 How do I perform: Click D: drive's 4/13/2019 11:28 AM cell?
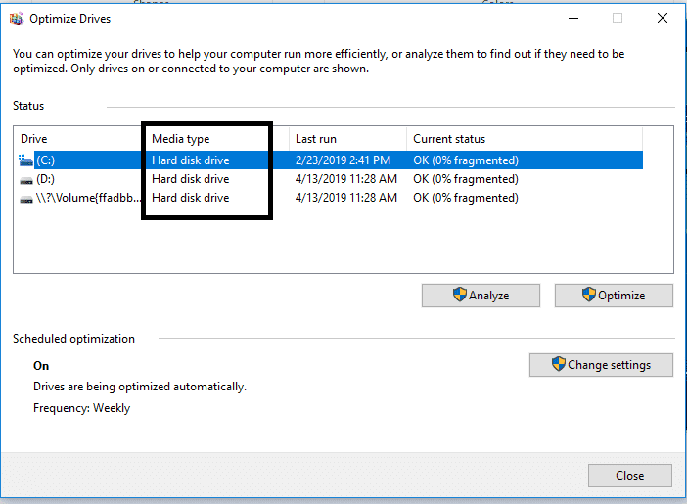346,179
